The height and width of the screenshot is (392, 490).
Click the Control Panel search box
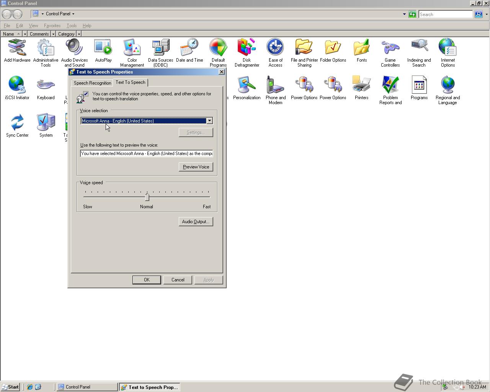click(446, 14)
